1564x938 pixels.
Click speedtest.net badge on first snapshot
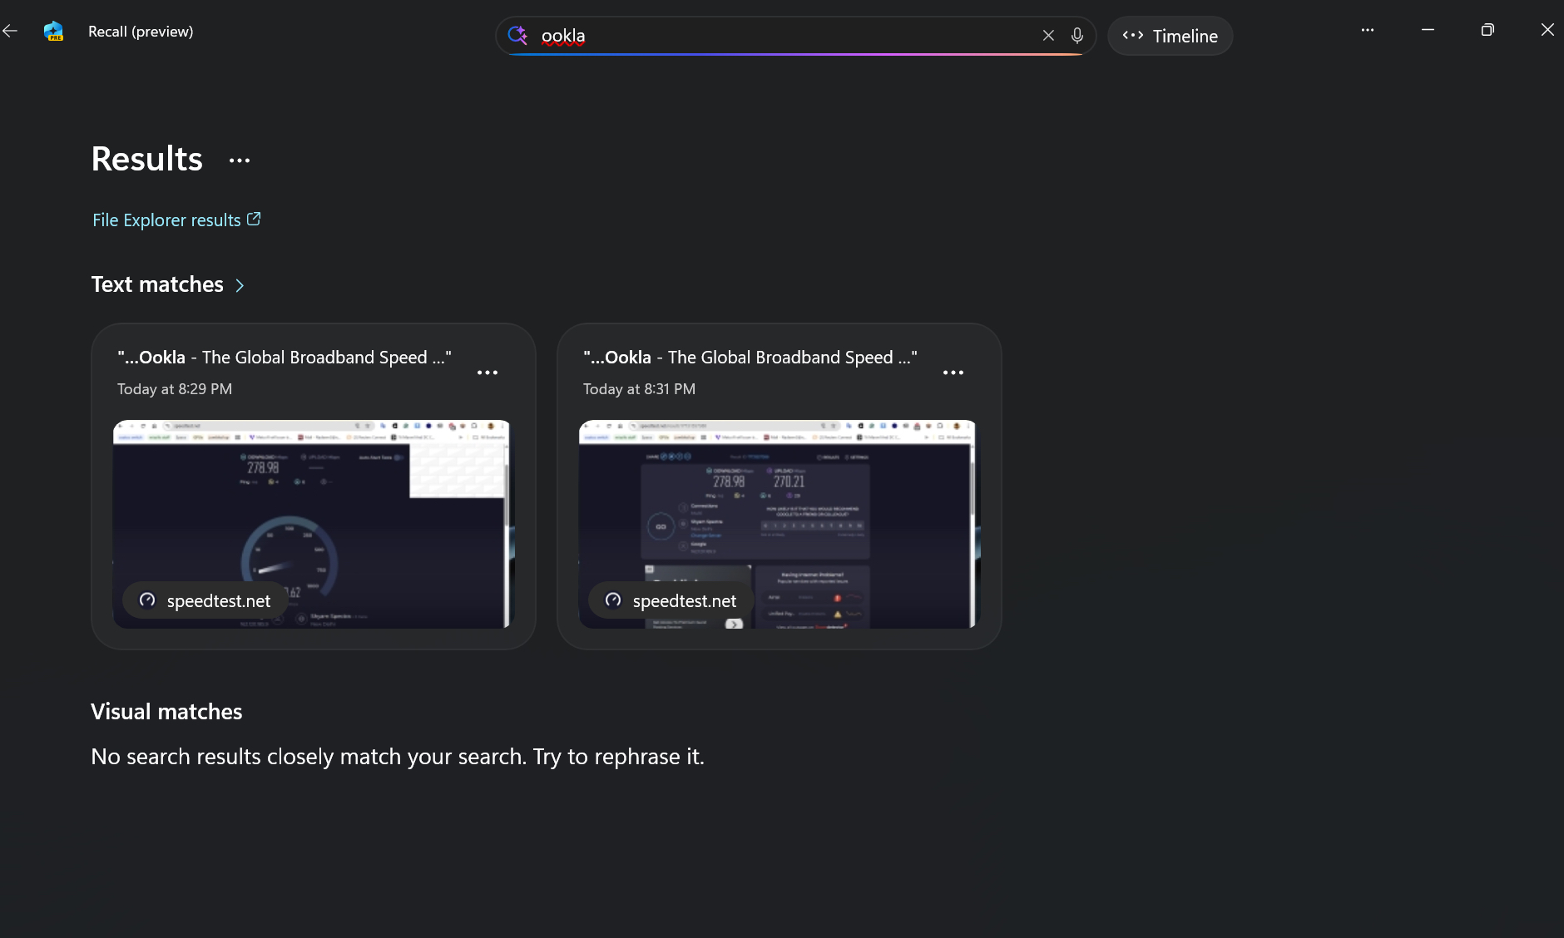[x=205, y=600]
